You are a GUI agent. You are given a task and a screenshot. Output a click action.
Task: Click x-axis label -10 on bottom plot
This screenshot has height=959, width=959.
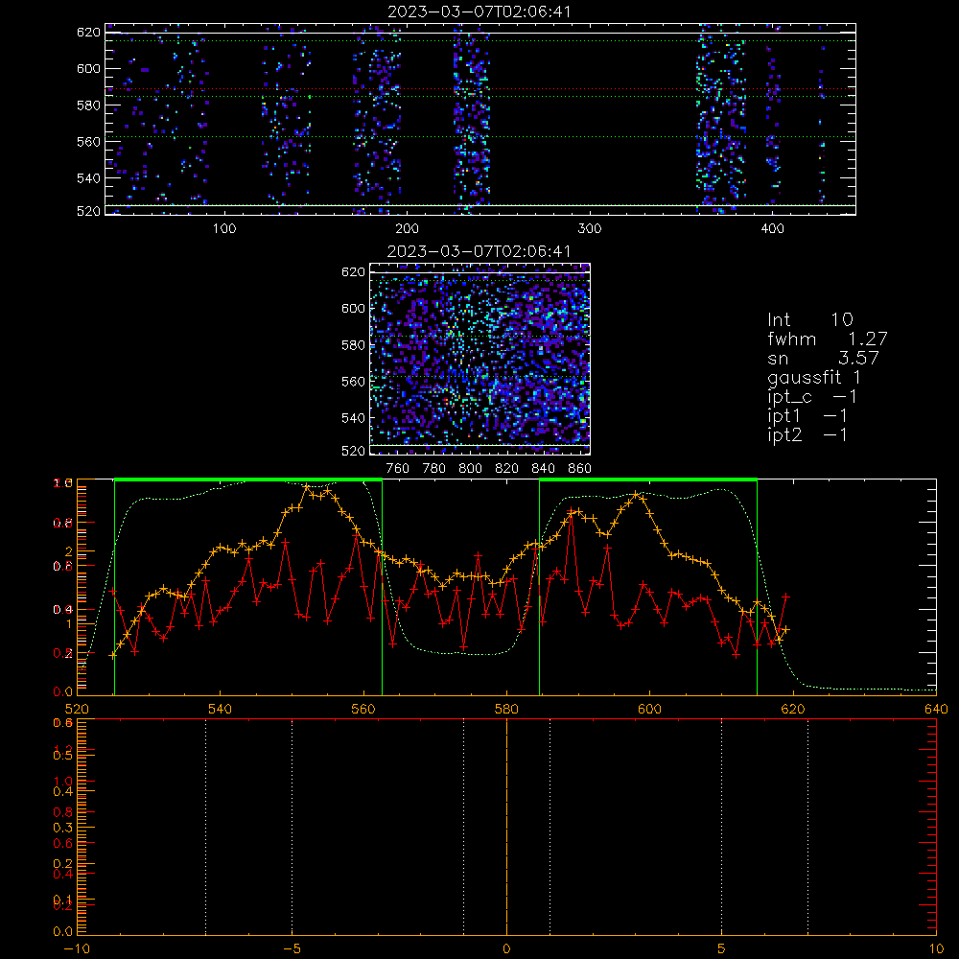pyautogui.click(x=77, y=949)
